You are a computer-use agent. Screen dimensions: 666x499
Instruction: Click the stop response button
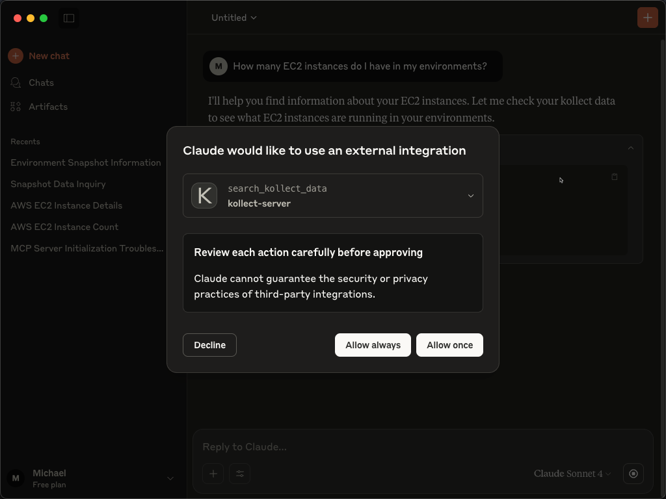coord(633,474)
